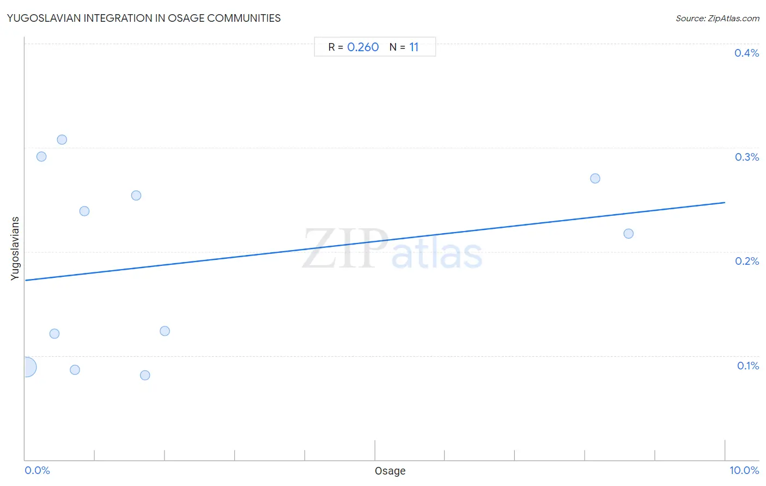Click the 10.0% x-axis tick label
The image size is (766, 486).
[744, 470]
